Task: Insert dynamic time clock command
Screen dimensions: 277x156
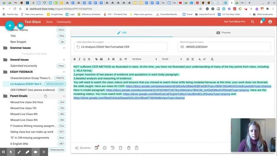Action: [105, 148]
